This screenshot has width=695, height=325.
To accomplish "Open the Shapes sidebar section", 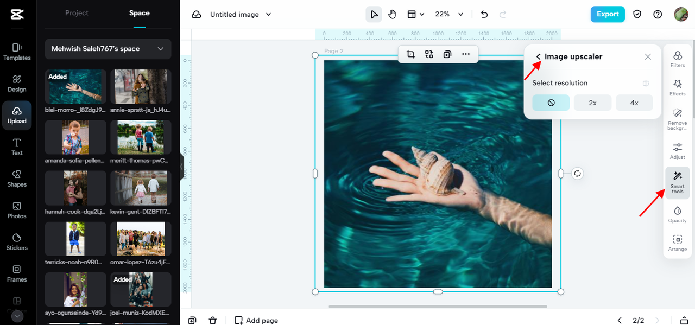I will pyautogui.click(x=17, y=179).
